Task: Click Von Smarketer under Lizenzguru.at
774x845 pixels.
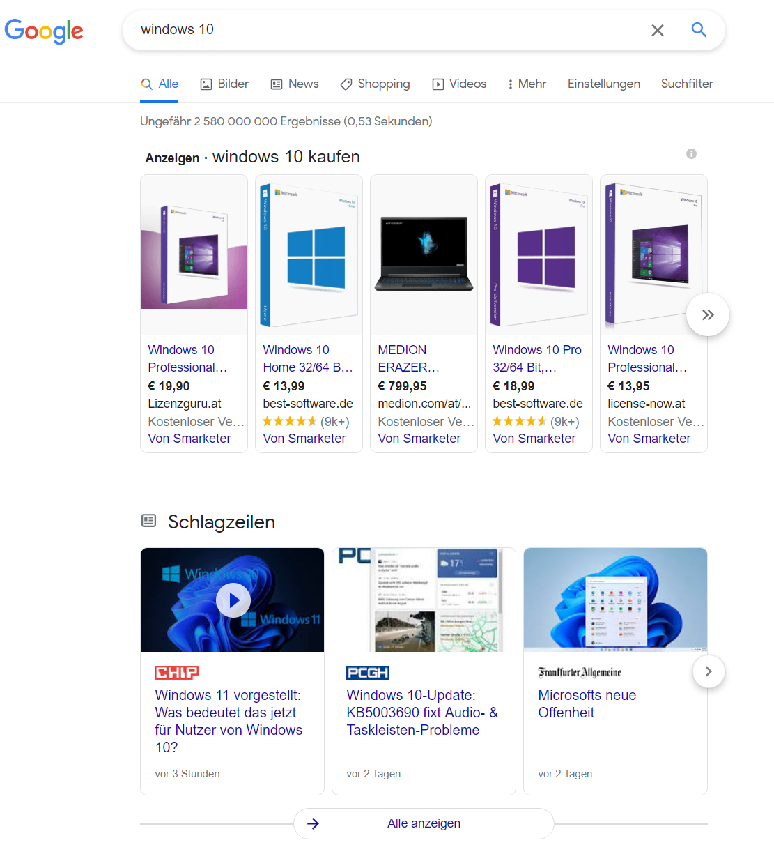Action: click(189, 439)
